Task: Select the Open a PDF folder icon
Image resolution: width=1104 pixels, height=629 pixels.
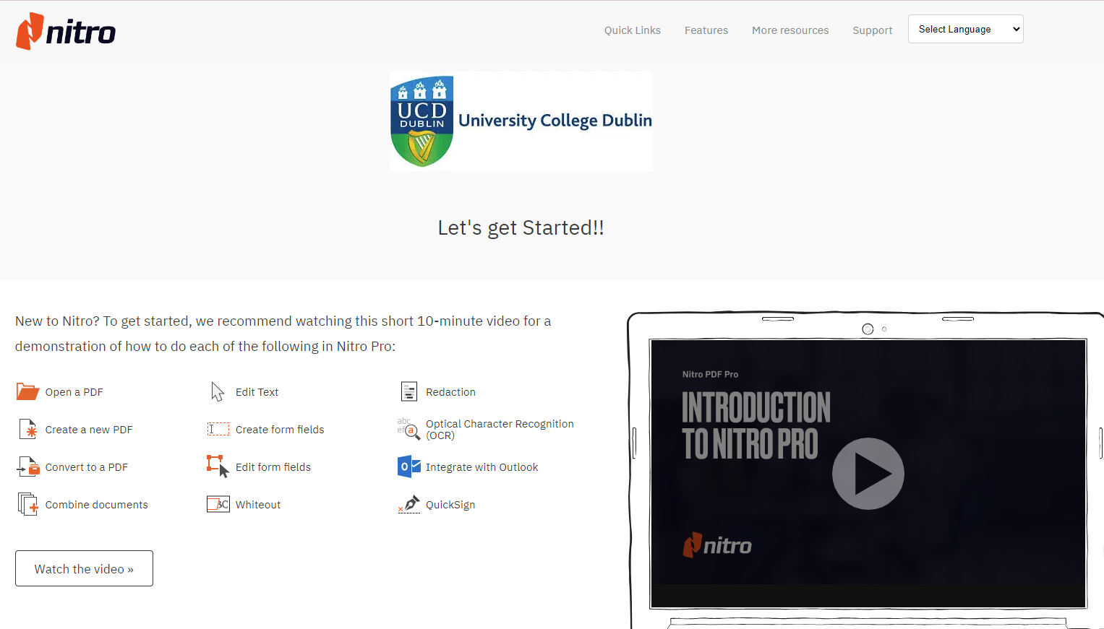Action: point(27,391)
